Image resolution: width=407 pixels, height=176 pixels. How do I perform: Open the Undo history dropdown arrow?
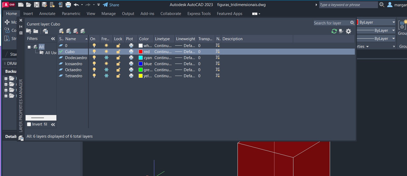pos(82,5)
